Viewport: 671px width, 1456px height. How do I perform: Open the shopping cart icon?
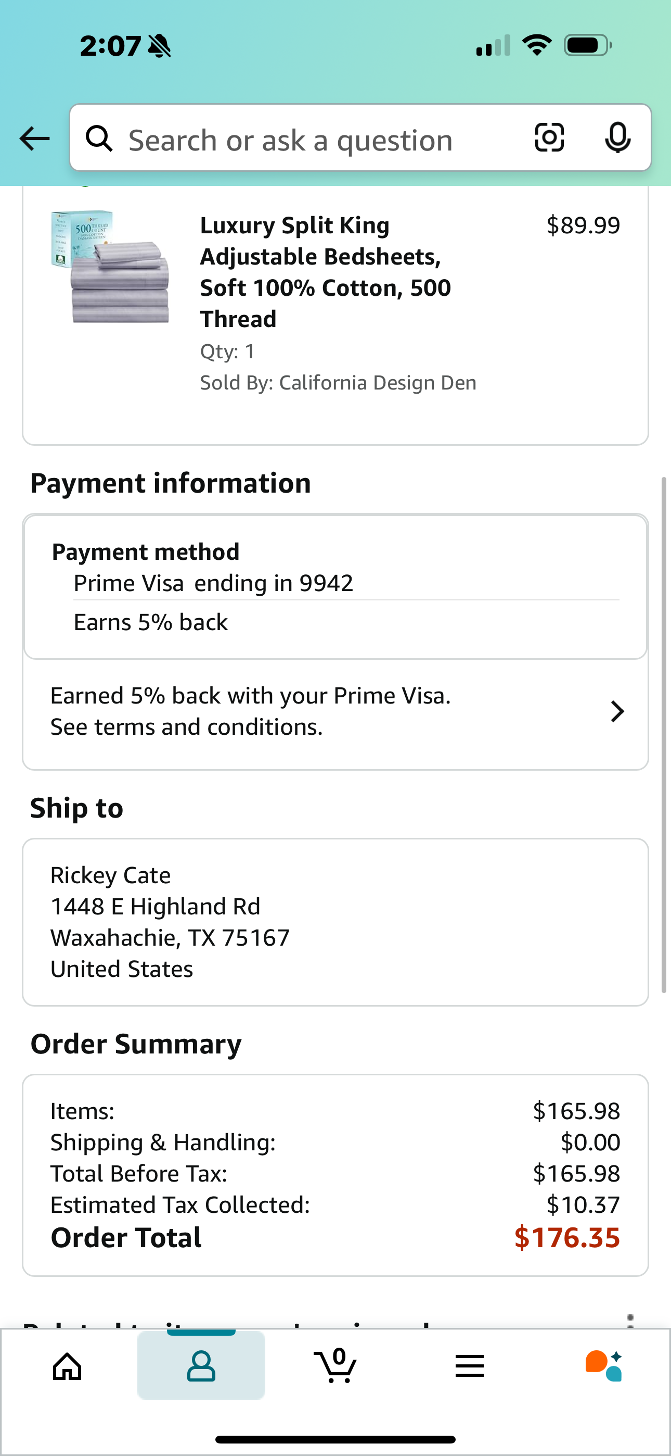[335, 1365]
